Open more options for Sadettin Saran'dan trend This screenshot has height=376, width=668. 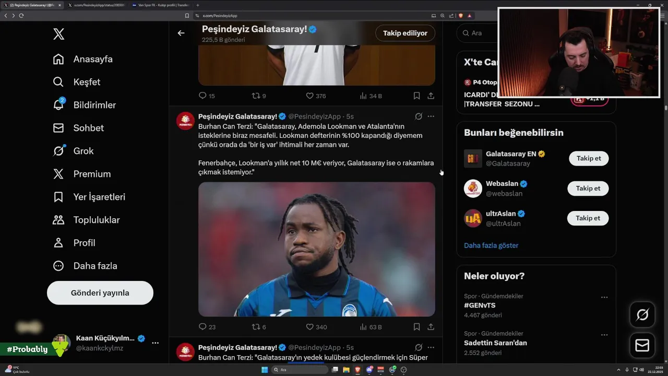604,335
